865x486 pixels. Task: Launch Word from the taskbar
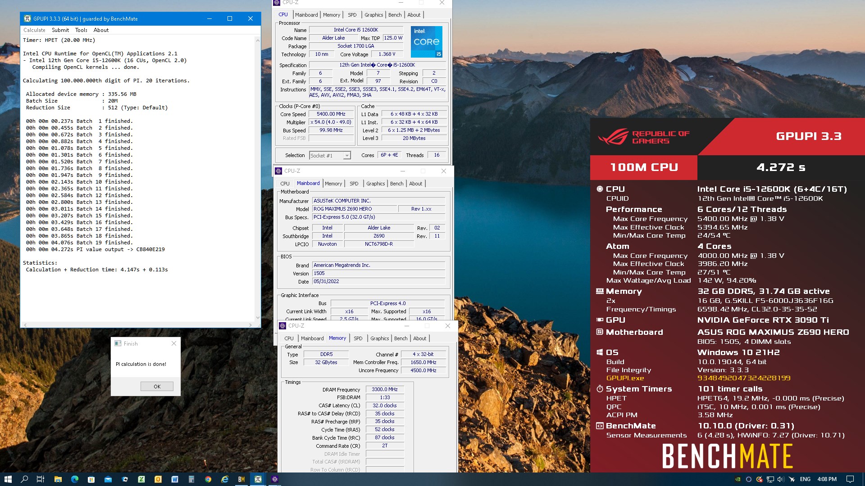(x=175, y=479)
